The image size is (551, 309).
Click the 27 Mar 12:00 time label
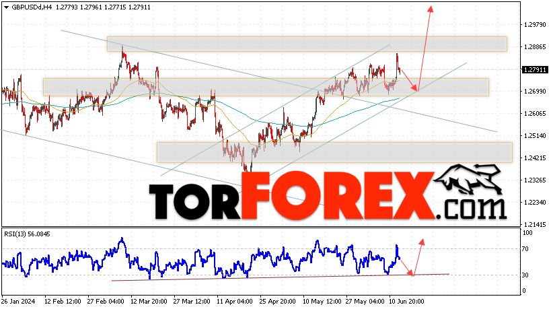[x=192, y=302]
